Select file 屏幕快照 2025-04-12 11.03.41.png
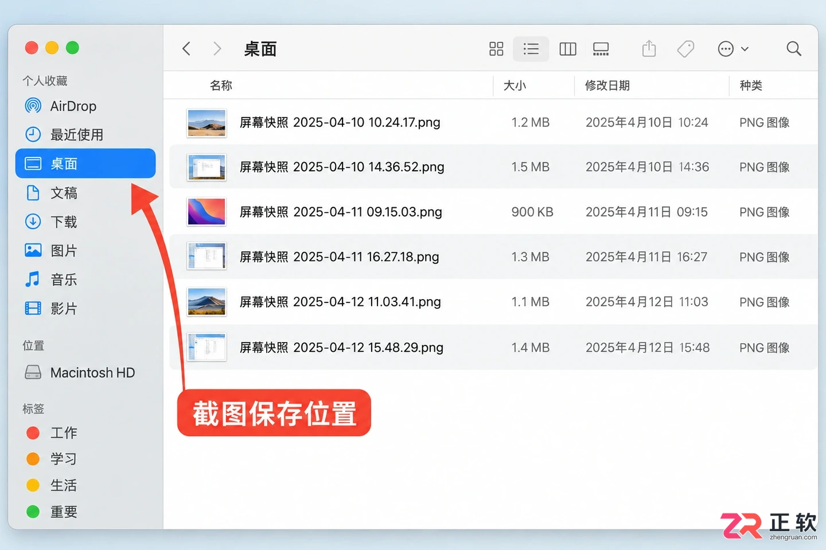The height and width of the screenshot is (550, 826). pos(493,302)
